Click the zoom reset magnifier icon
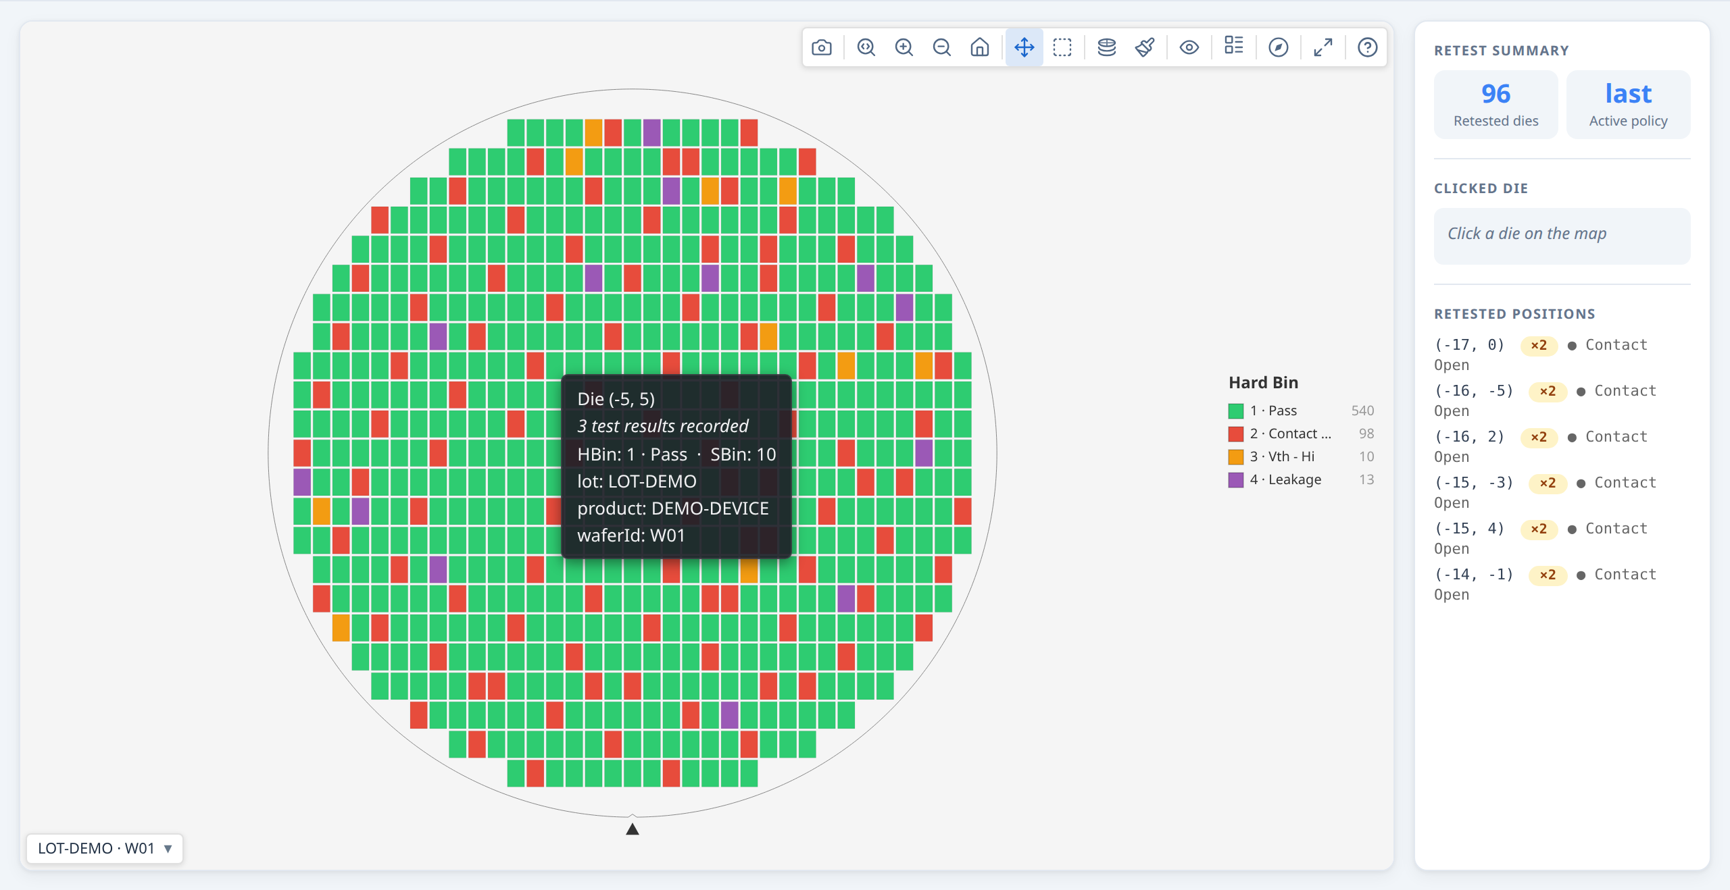 866,47
